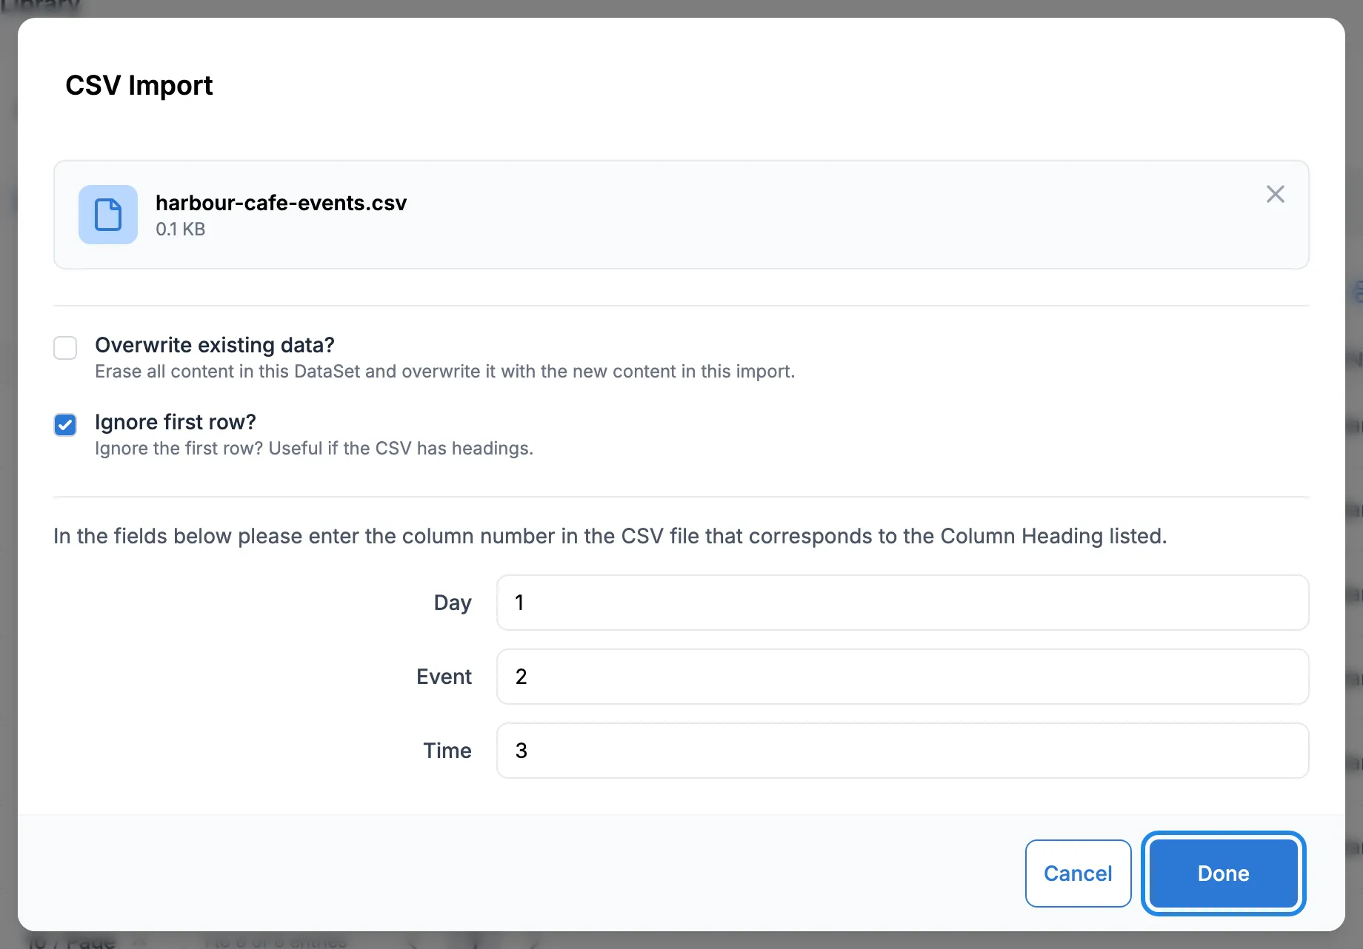The width and height of the screenshot is (1363, 949).
Task: Click the 'Overwrite existing data?' label
Action: (x=215, y=345)
